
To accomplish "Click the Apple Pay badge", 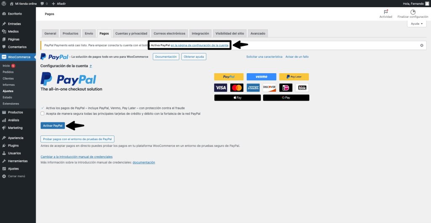I will click(x=237, y=98).
